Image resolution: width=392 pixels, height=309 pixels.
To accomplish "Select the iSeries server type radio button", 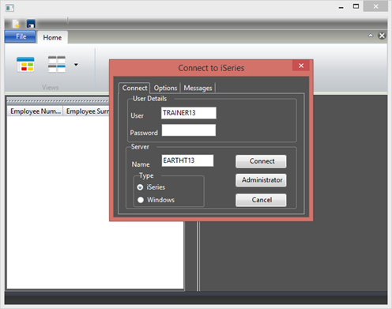I will pos(140,187).
